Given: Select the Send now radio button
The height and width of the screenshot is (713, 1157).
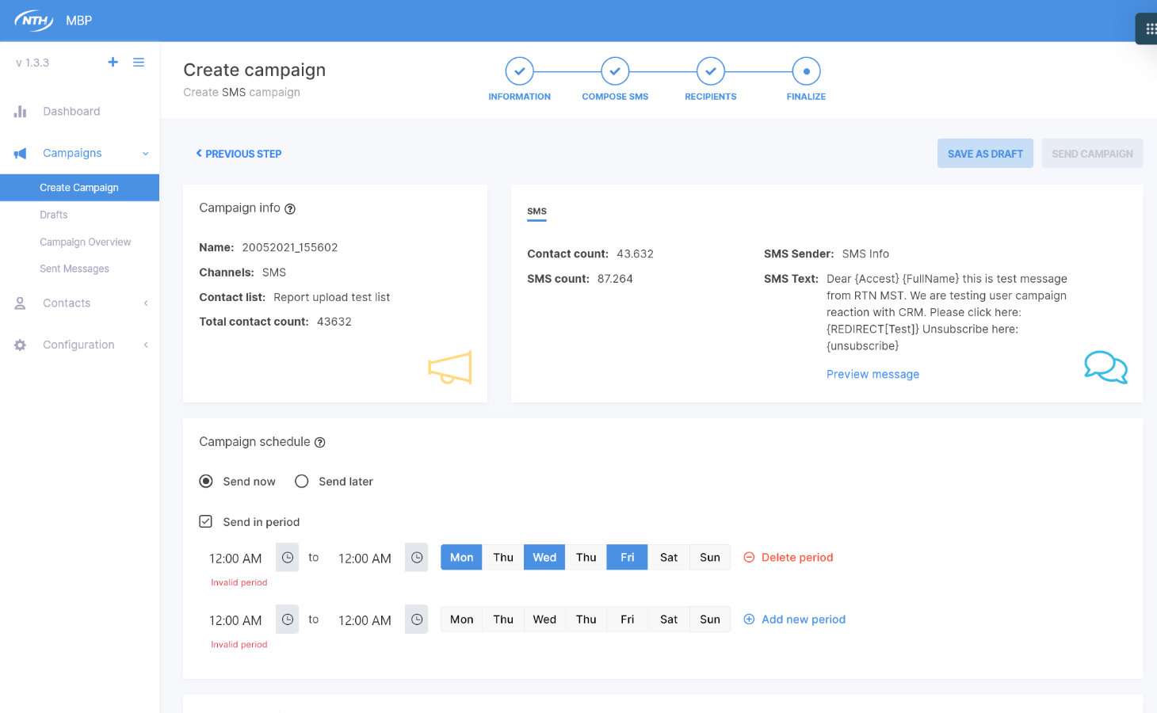Looking at the screenshot, I should click(x=206, y=482).
